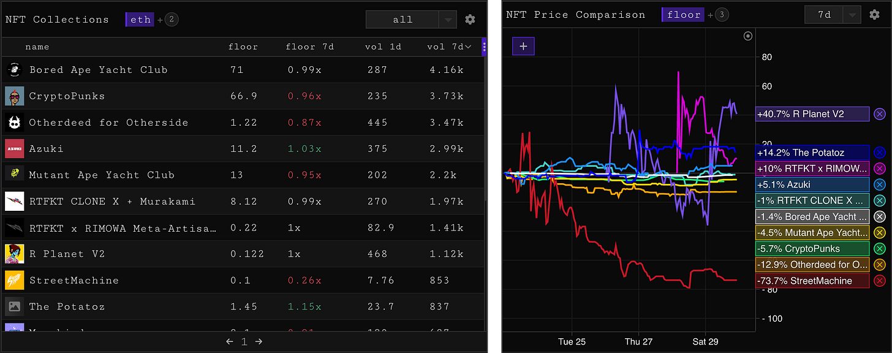
Task: Remove RTFKT x RIMOWA series from chart
Action: click(880, 169)
